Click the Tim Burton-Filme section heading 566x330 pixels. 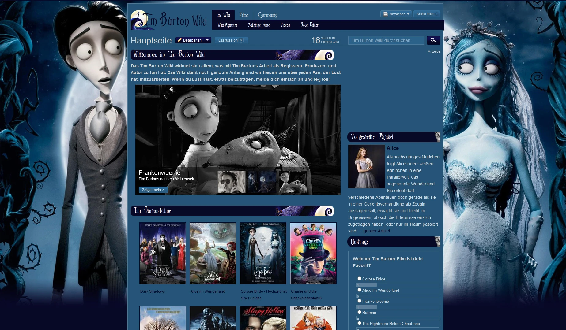point(152,210)
